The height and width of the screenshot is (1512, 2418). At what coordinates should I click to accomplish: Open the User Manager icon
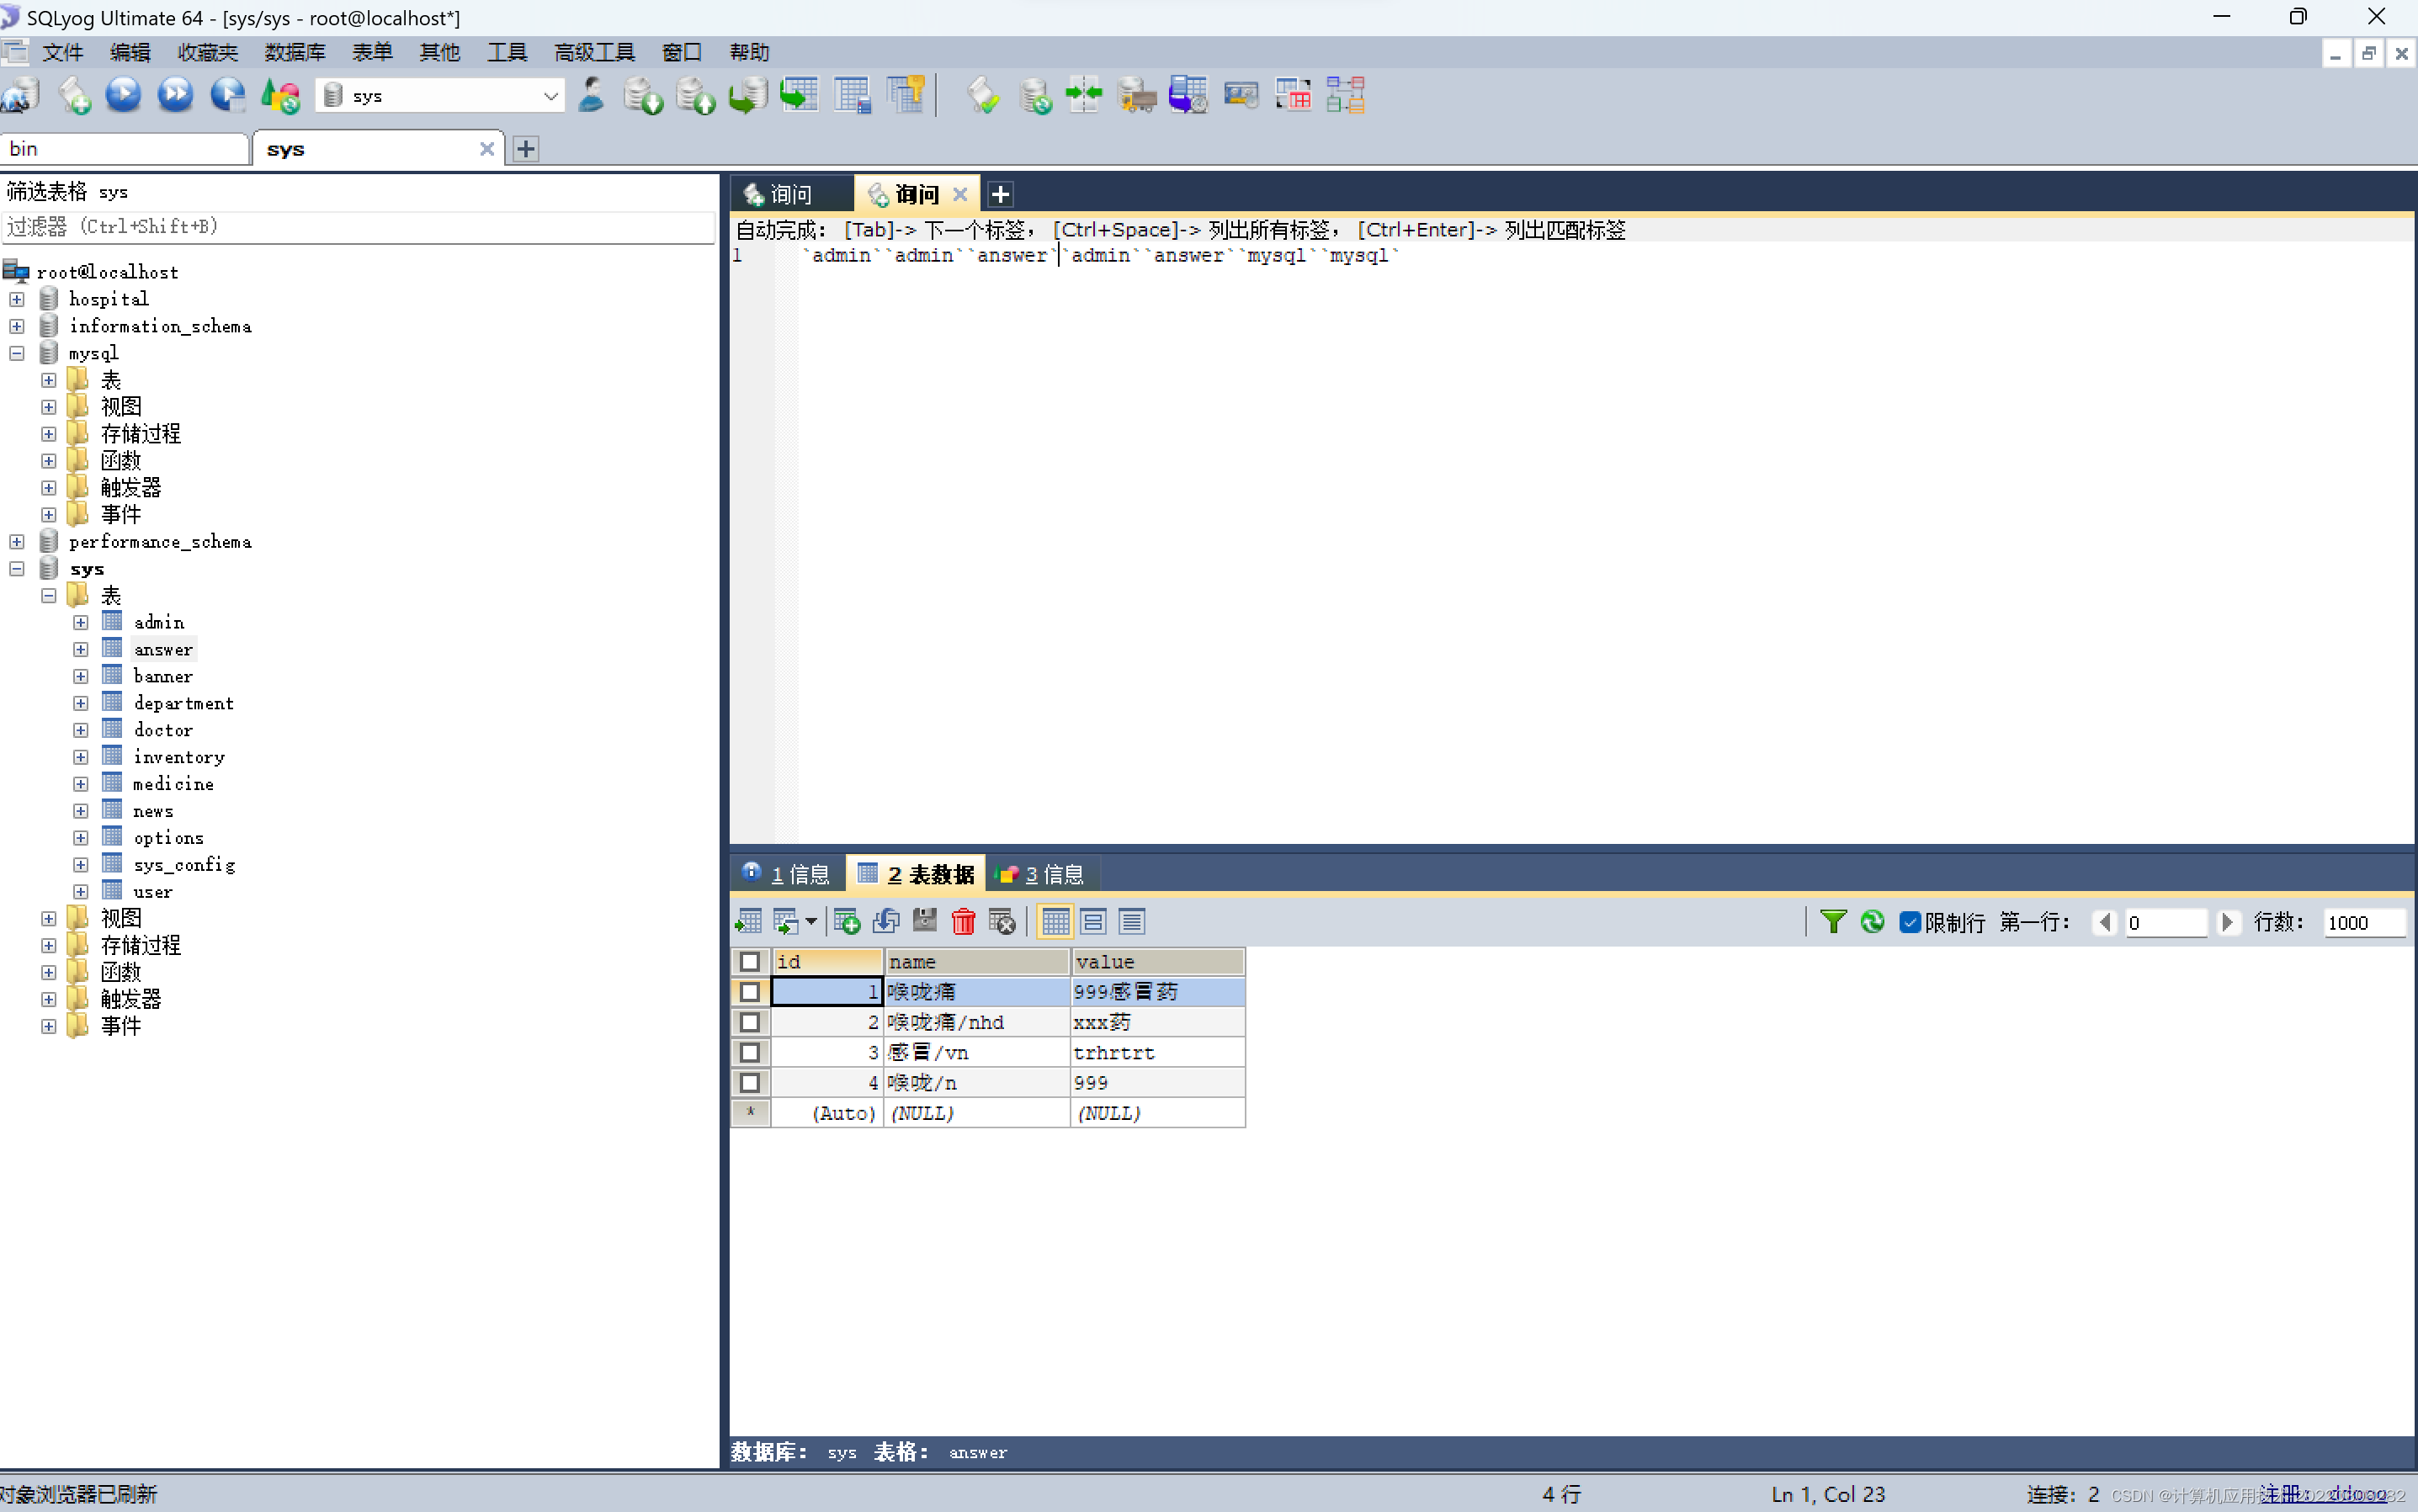pos(591,95)
